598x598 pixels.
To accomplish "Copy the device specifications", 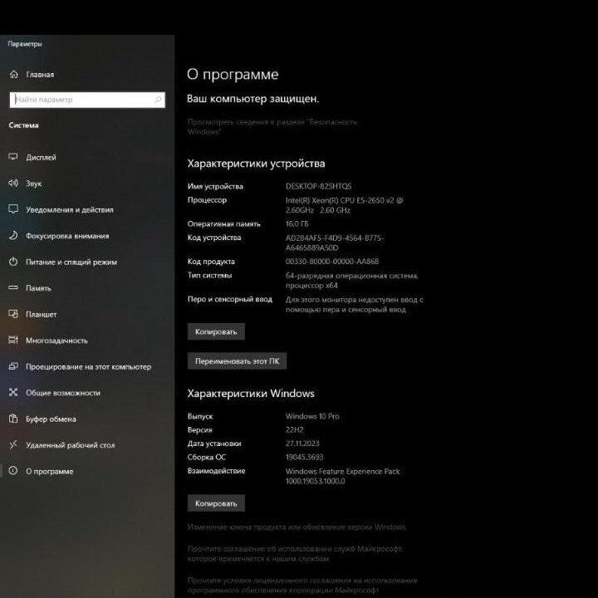I will coord(216,331).
